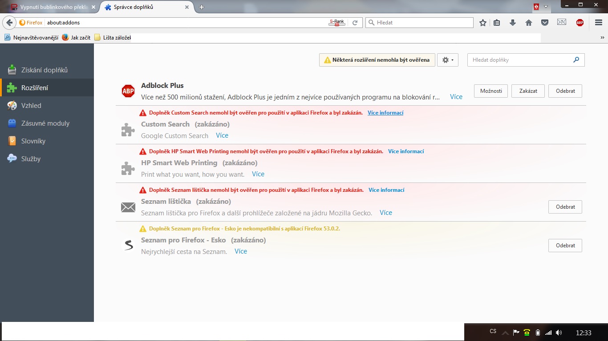
Task: Check the battery tray icon
Action: pyautogui.click(x=538, y=332)
